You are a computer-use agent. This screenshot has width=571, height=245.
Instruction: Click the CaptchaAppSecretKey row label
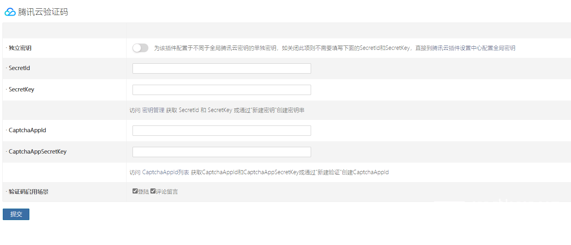coord(37,151)
